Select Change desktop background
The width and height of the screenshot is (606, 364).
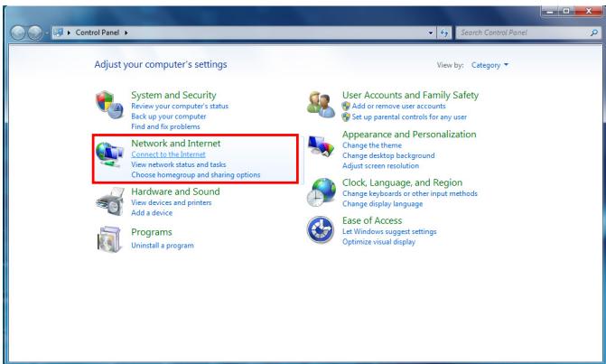(388, 155)
